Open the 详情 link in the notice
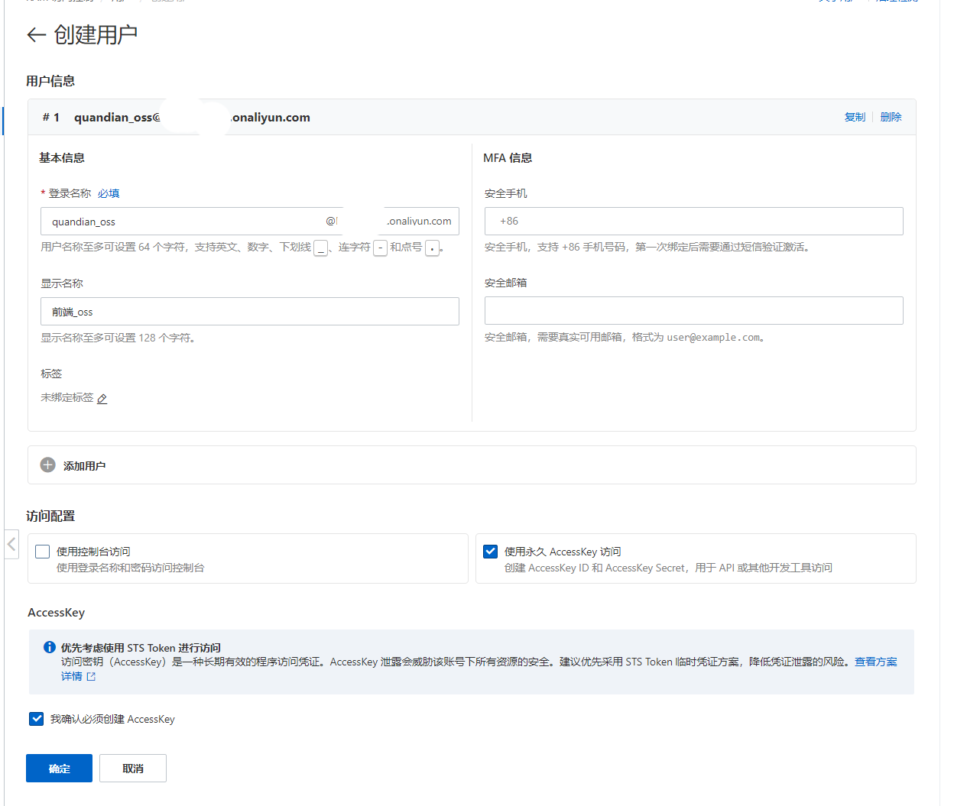Image resolution: width=954 pixels, height=806 pixels. coord(72,676)
